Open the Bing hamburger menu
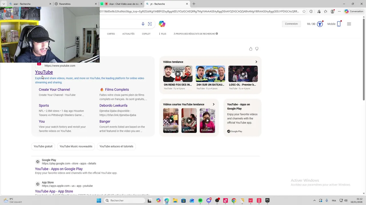The height and width of the screenshot is (205, 366). click(349, 24)
